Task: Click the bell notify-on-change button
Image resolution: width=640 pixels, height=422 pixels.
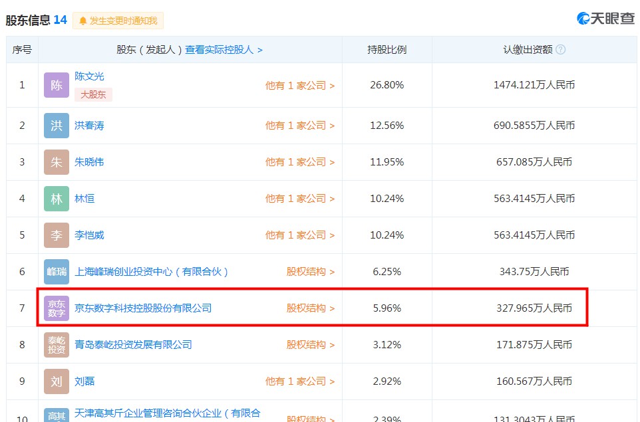Action: (118, 21)
